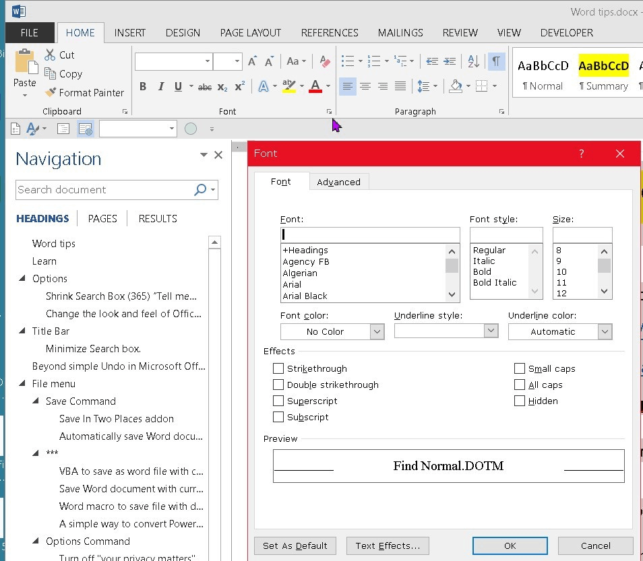Check the Strikethrough effect box
The height and width of the screenshot is (561, 643).
(x=278, y=368)
